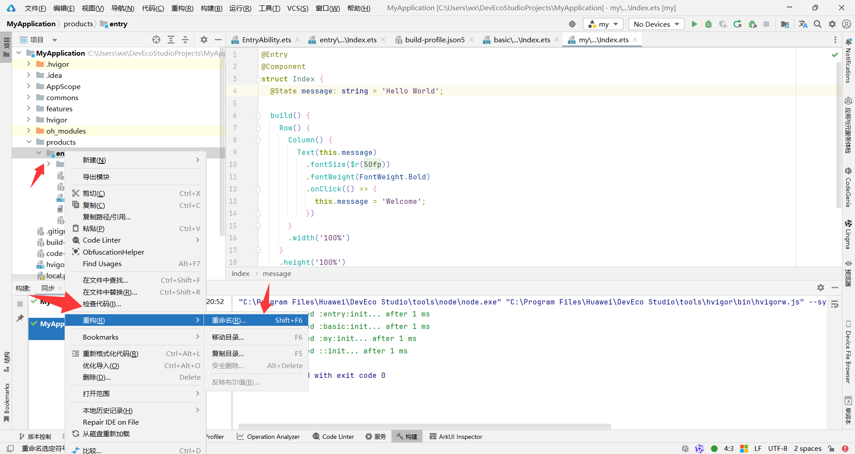The width and height of the screenshot is (855, 454).
Task: Click 2 spaces indent setting
Action: (x=807, y=448)
